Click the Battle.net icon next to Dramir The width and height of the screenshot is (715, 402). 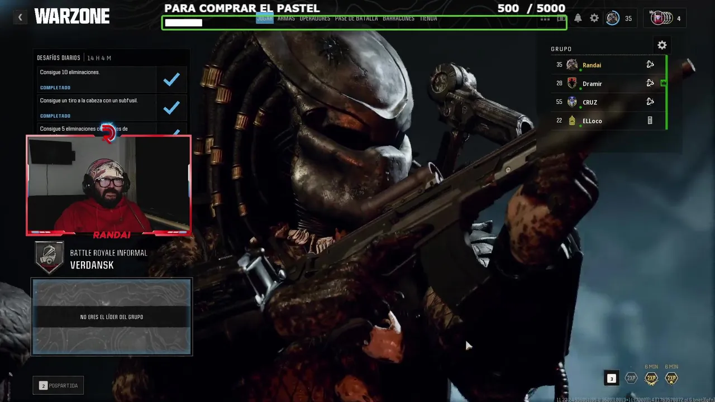coord(650,83)
